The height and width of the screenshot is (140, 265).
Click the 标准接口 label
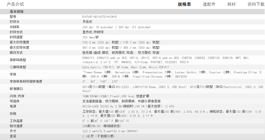tap(16, 89)
